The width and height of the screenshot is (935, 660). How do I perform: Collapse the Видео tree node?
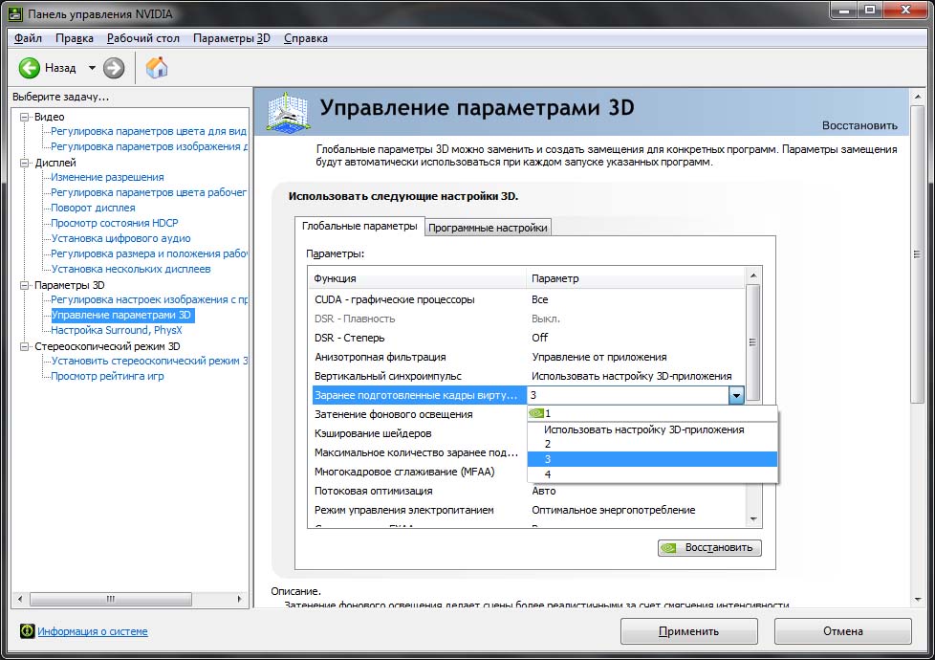pos(25,117)
